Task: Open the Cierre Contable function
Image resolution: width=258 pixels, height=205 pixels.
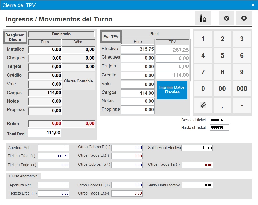Action: 78,81
